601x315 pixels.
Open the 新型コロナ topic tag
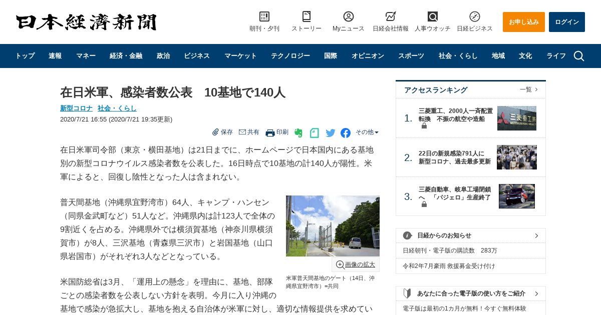[76, 108]
